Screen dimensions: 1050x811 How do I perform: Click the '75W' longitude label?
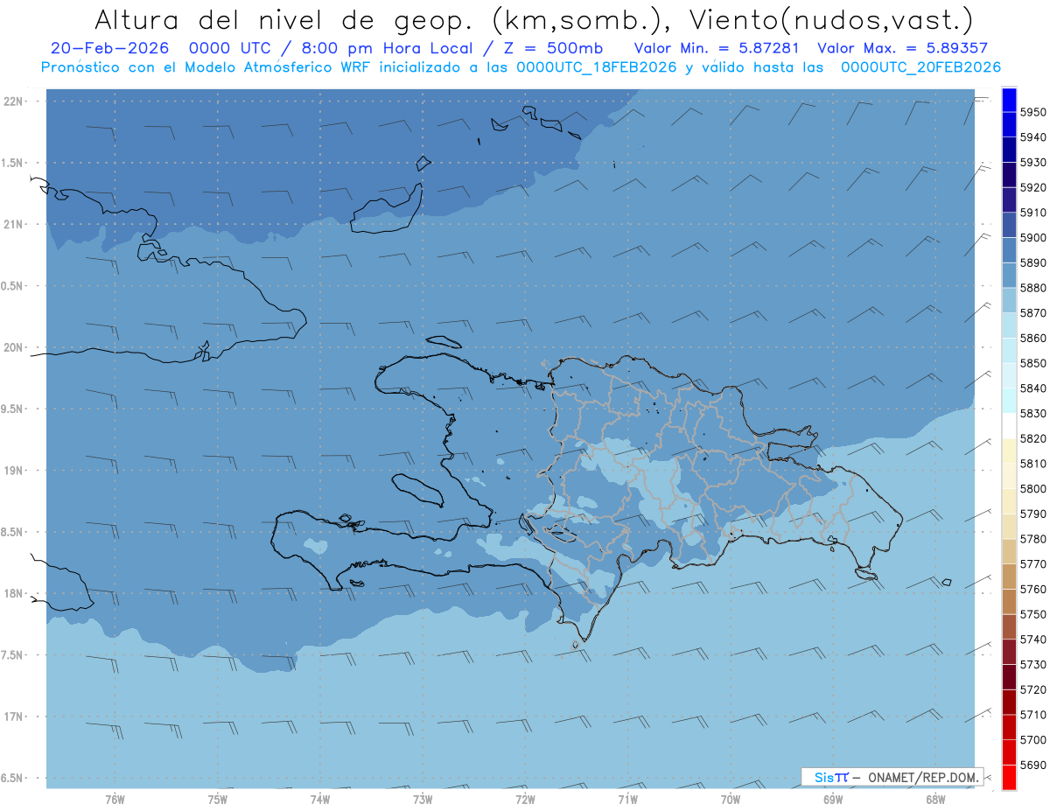pos(218,800)
